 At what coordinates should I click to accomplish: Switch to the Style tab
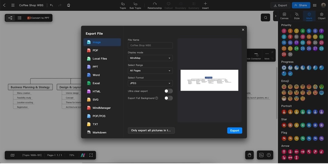(297, 16)
